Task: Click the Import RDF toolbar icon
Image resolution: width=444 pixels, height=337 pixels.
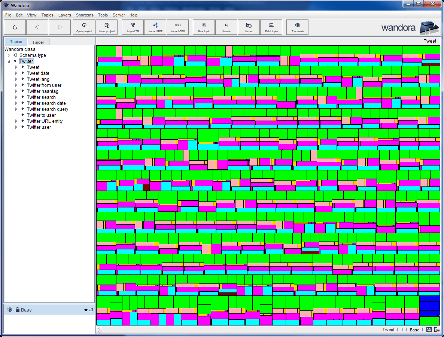Action: click(155, 27)
